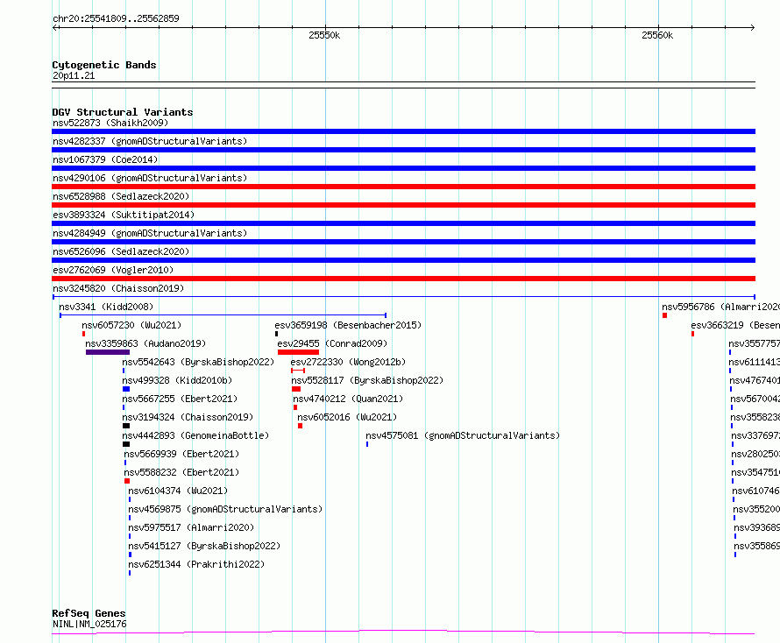Click the ruler's right arrow end
Screen dimensions: 780x643
point(752,27)
